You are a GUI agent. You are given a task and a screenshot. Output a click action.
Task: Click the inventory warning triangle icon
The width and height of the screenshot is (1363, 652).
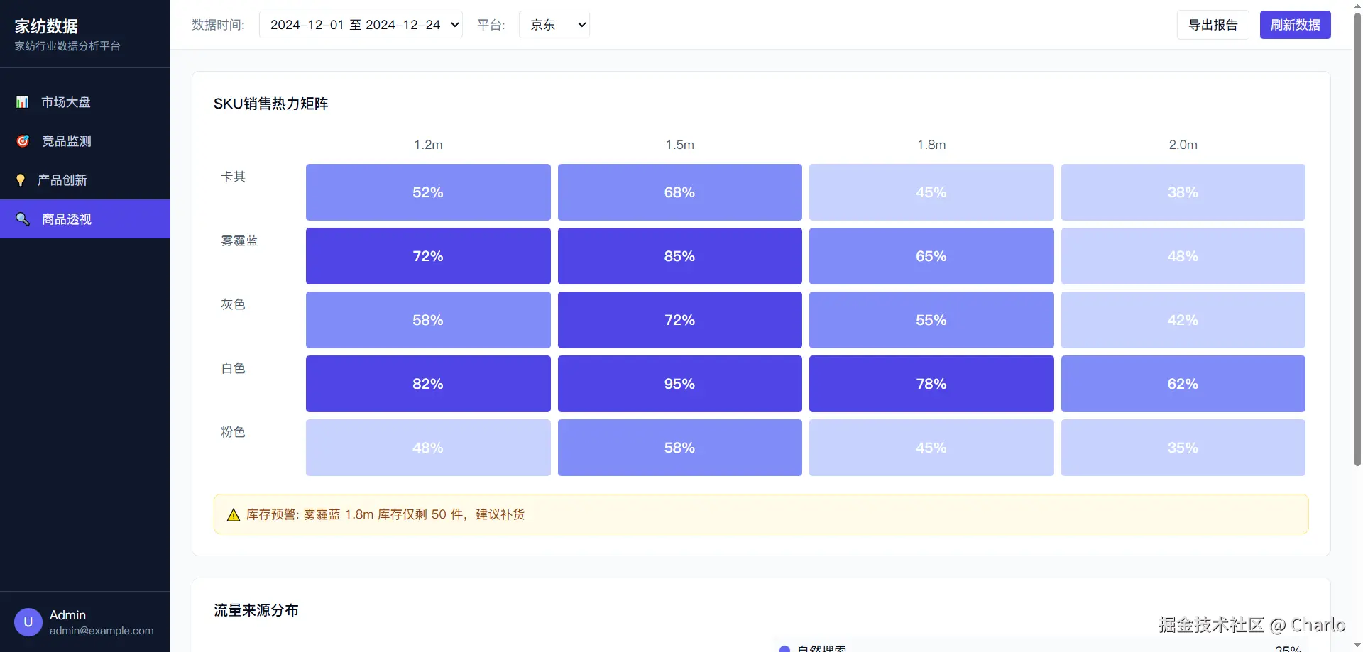[x=233, y=515]
